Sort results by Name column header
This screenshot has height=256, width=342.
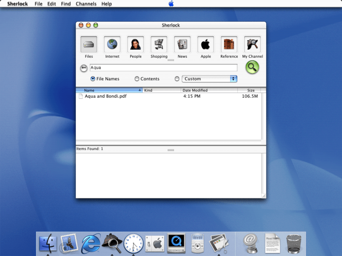pos(109,90)
